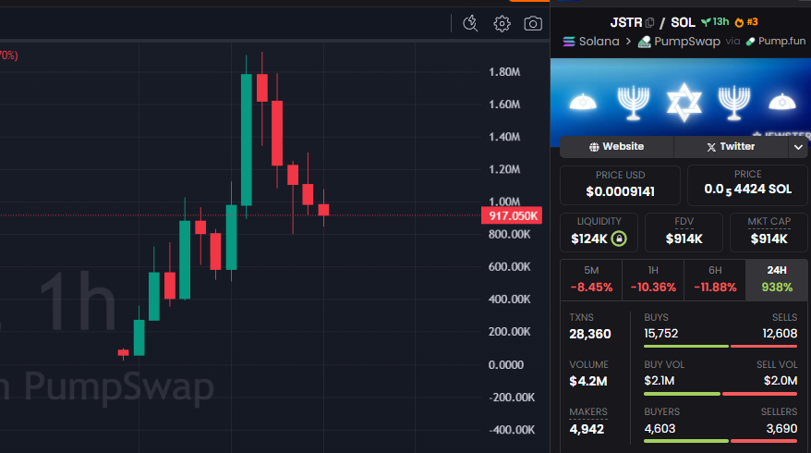Image resolution: width=811 pixels, height=453 pixels.
Task: Click the PumpSwap breadcrumb link
Action: coord(687,42)
